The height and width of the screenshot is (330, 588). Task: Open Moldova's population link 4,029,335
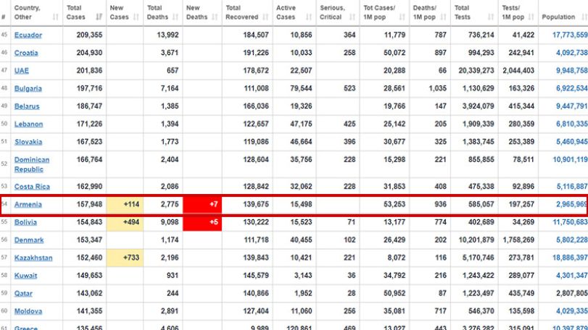click(572, 311)
